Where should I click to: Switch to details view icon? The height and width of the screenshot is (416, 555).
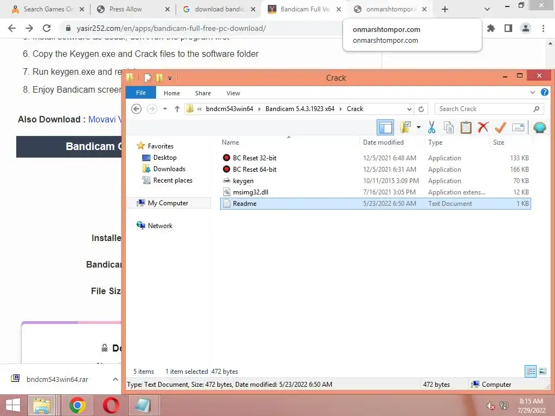531,371
